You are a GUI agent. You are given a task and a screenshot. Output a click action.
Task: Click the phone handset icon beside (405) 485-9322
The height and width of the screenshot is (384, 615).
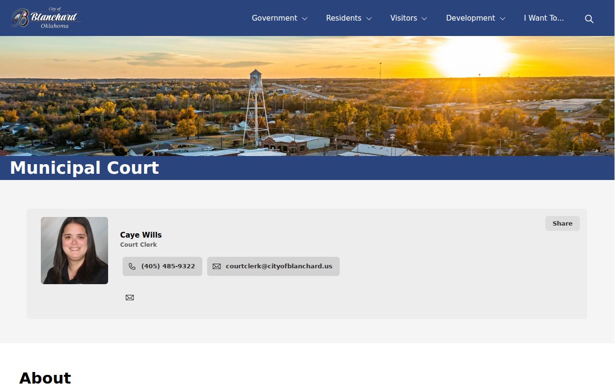click(132, 266)
